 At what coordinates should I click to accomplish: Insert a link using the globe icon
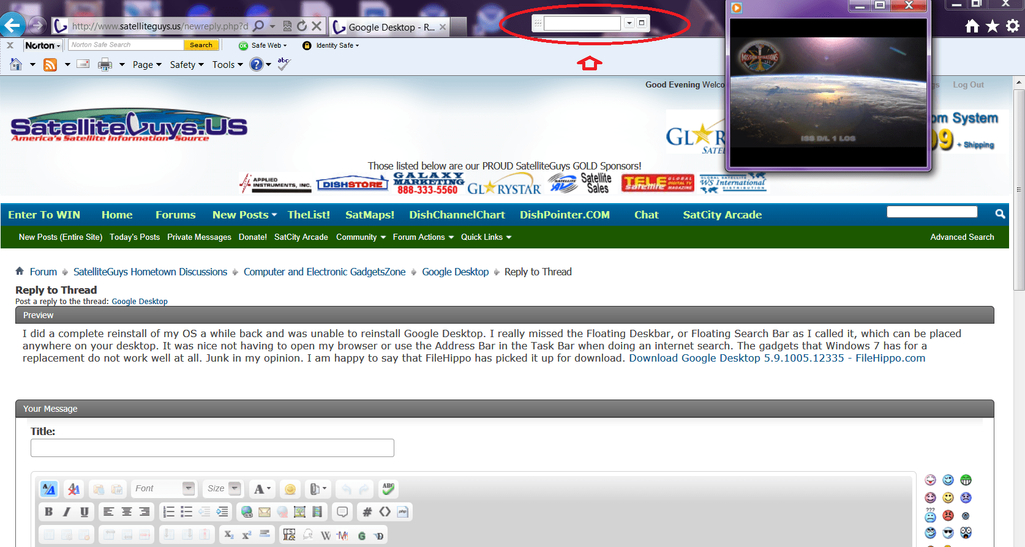point(247,512)
